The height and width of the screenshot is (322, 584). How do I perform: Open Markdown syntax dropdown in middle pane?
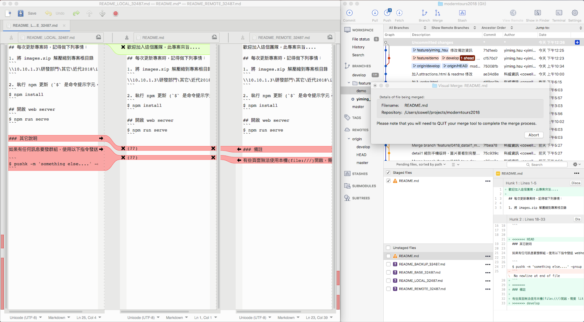coord(177,318)
